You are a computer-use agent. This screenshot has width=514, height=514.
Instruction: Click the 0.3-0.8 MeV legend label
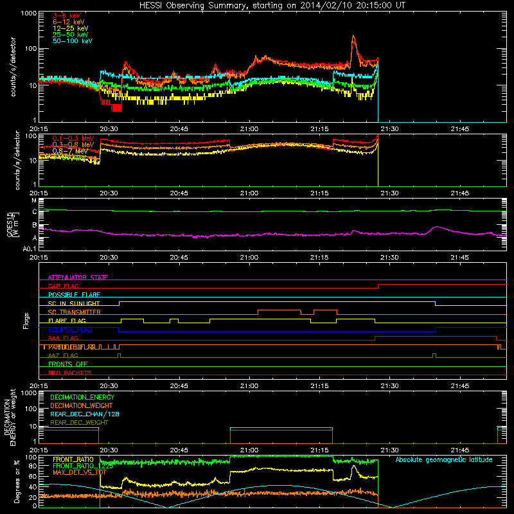pos(73,145)
